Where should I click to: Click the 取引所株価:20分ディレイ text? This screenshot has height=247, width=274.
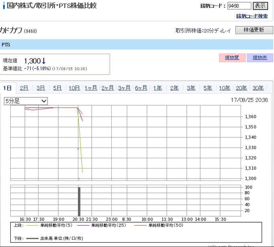[203, 31]
